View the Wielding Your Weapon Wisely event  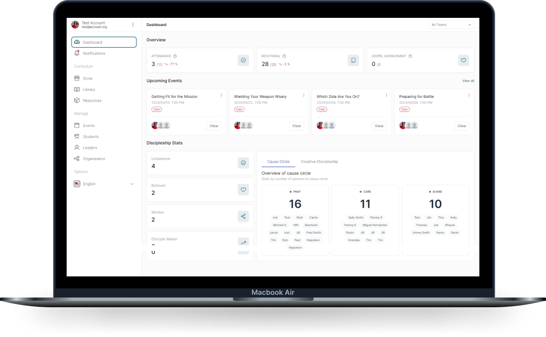coord(296,126)
